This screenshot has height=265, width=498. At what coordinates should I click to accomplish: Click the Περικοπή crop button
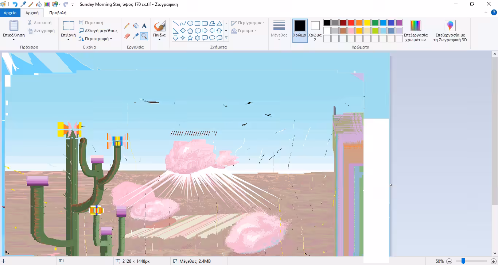point(91,23)
